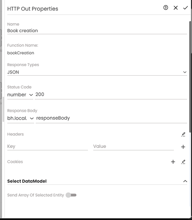Click the header Key input field
Image resolution: width=192 pixels, height=220 pixels.
(x=47, y=147)
